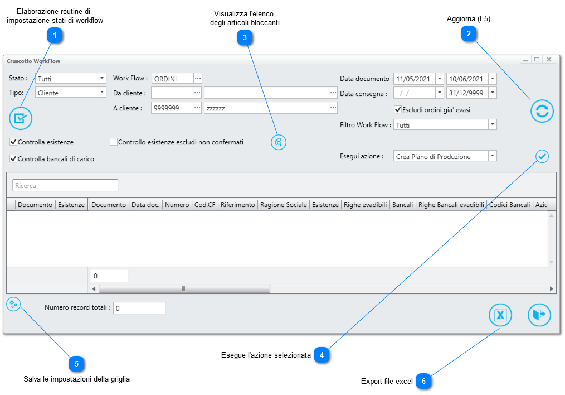This screenshot has width=565, height=395.
Task: Open Data consegna start date picker
Action: tap(440, 93)
